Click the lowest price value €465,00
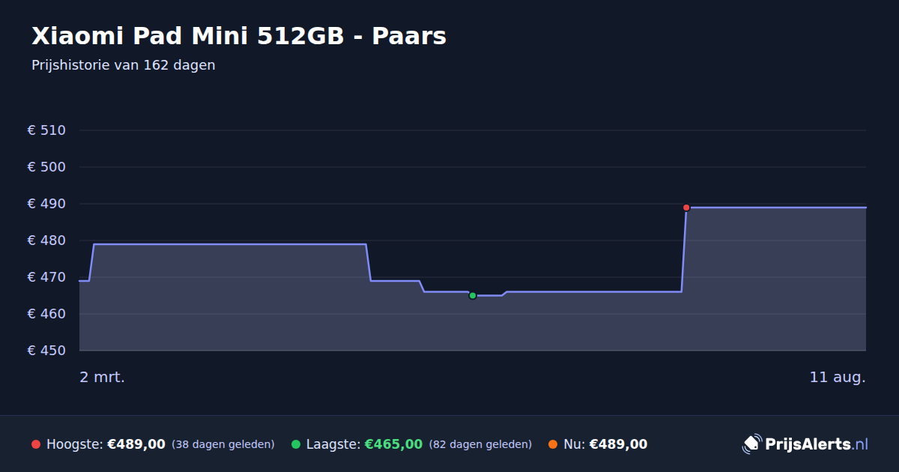This screenshot has width=899, height=472. (393, 444)
